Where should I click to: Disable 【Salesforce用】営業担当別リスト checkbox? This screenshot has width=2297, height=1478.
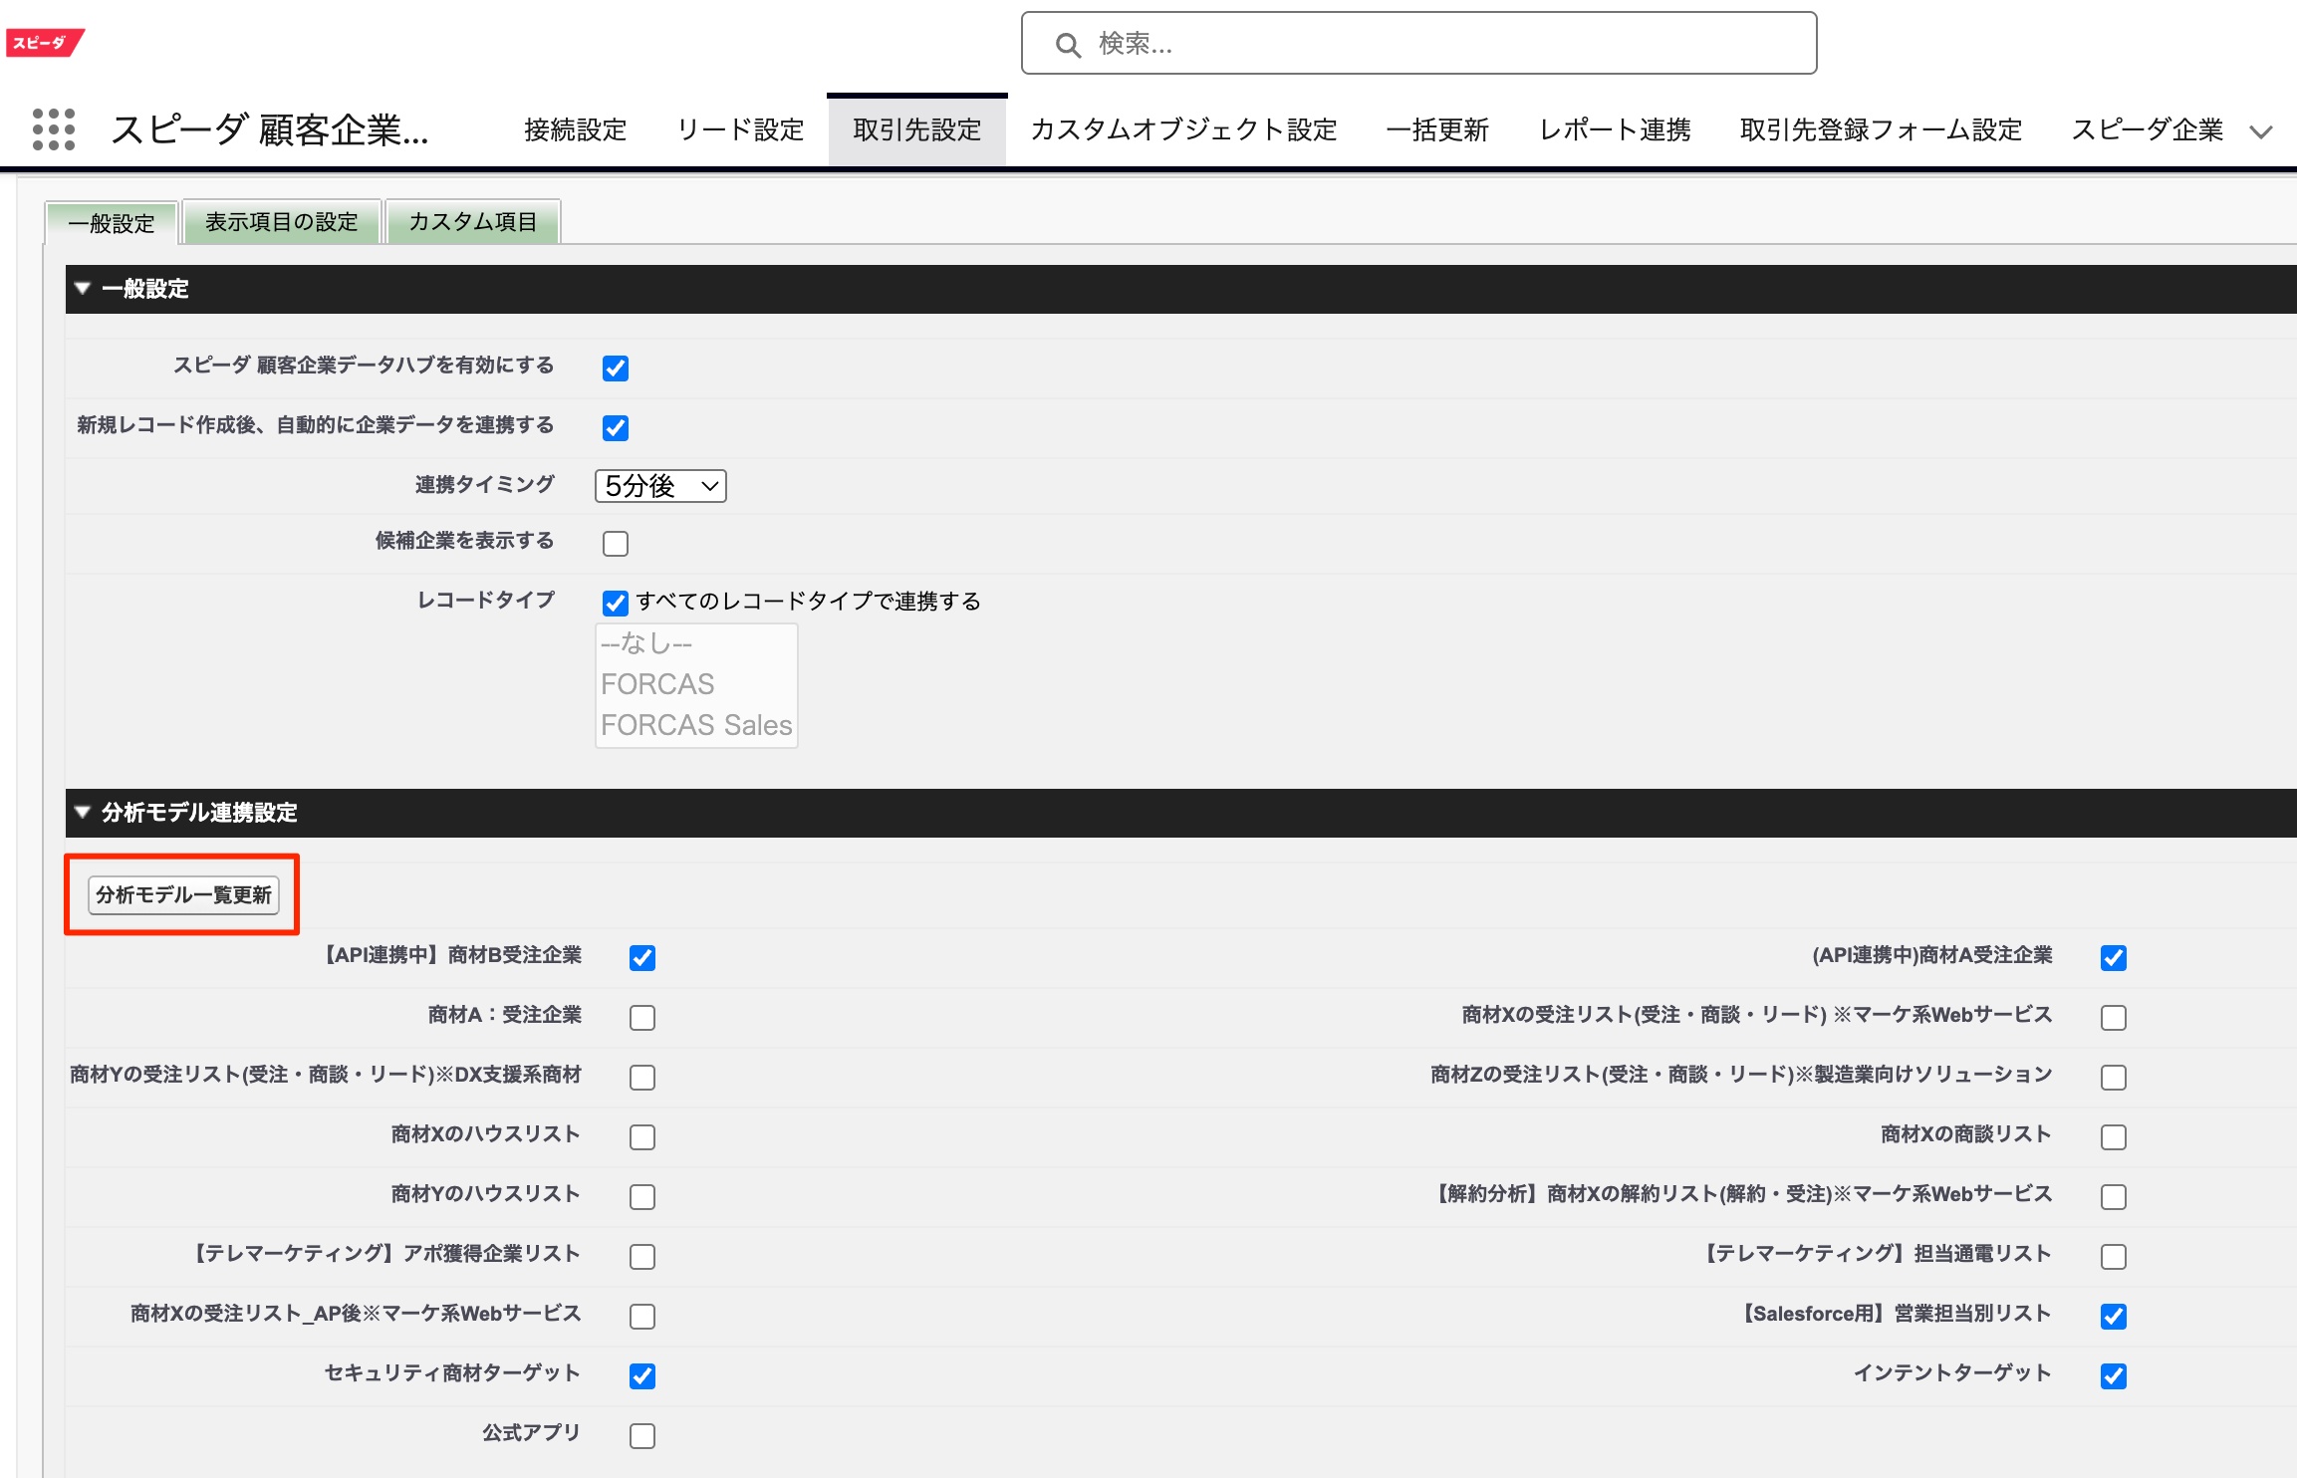click(x=2113, y=1316)
